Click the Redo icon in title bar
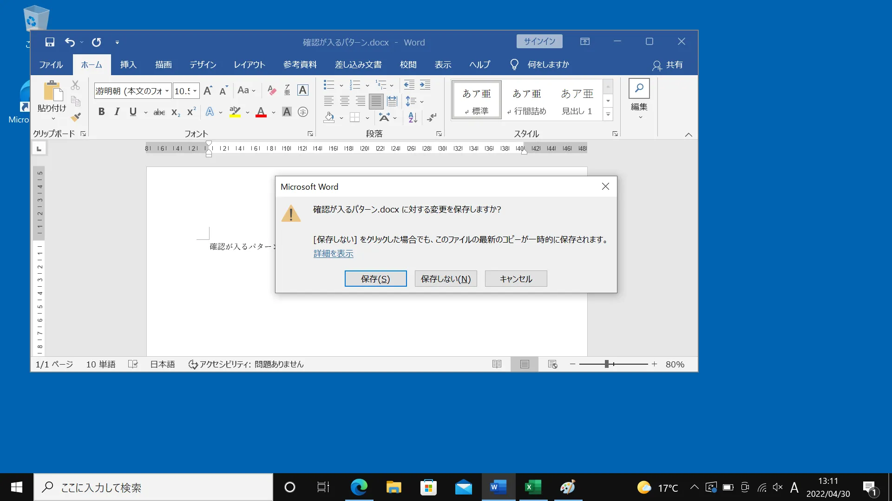 [96, 42]
